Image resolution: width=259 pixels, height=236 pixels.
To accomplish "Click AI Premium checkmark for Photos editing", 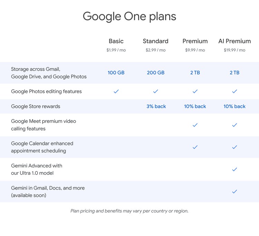I will tap(234, 91).
